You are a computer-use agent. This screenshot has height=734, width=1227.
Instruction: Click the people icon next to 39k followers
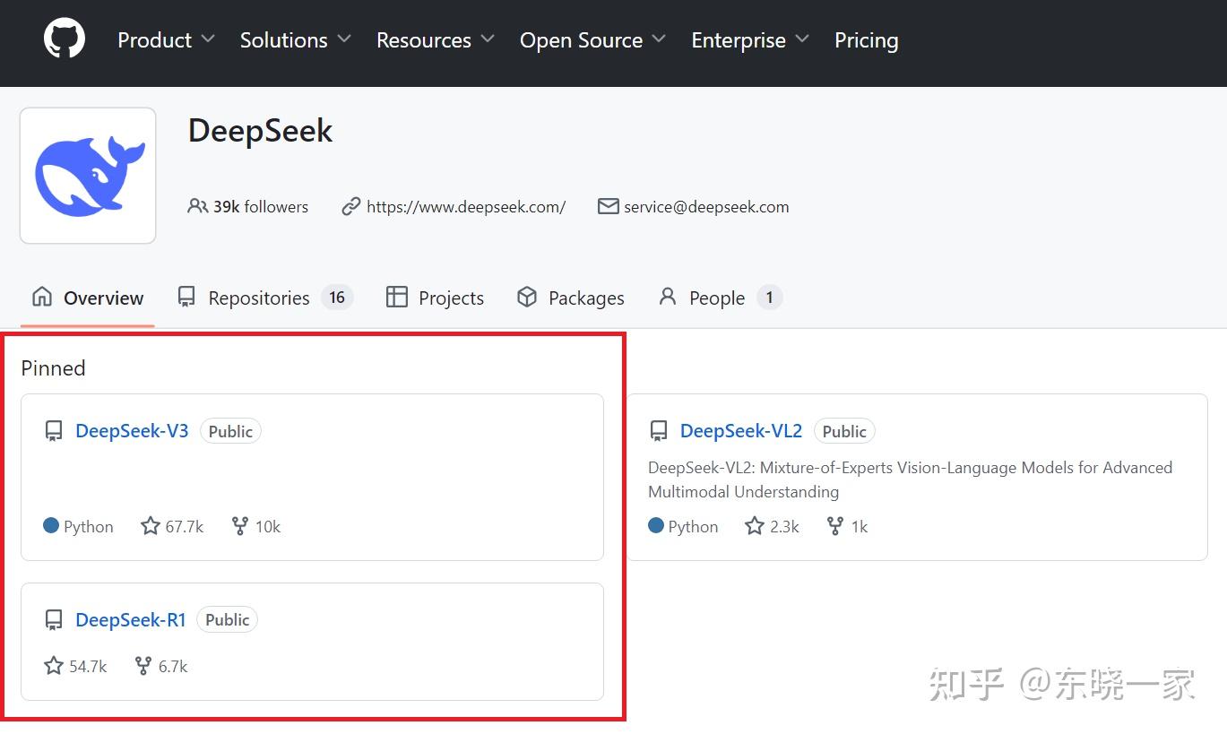pyautogui.click(x=196, y=205)
